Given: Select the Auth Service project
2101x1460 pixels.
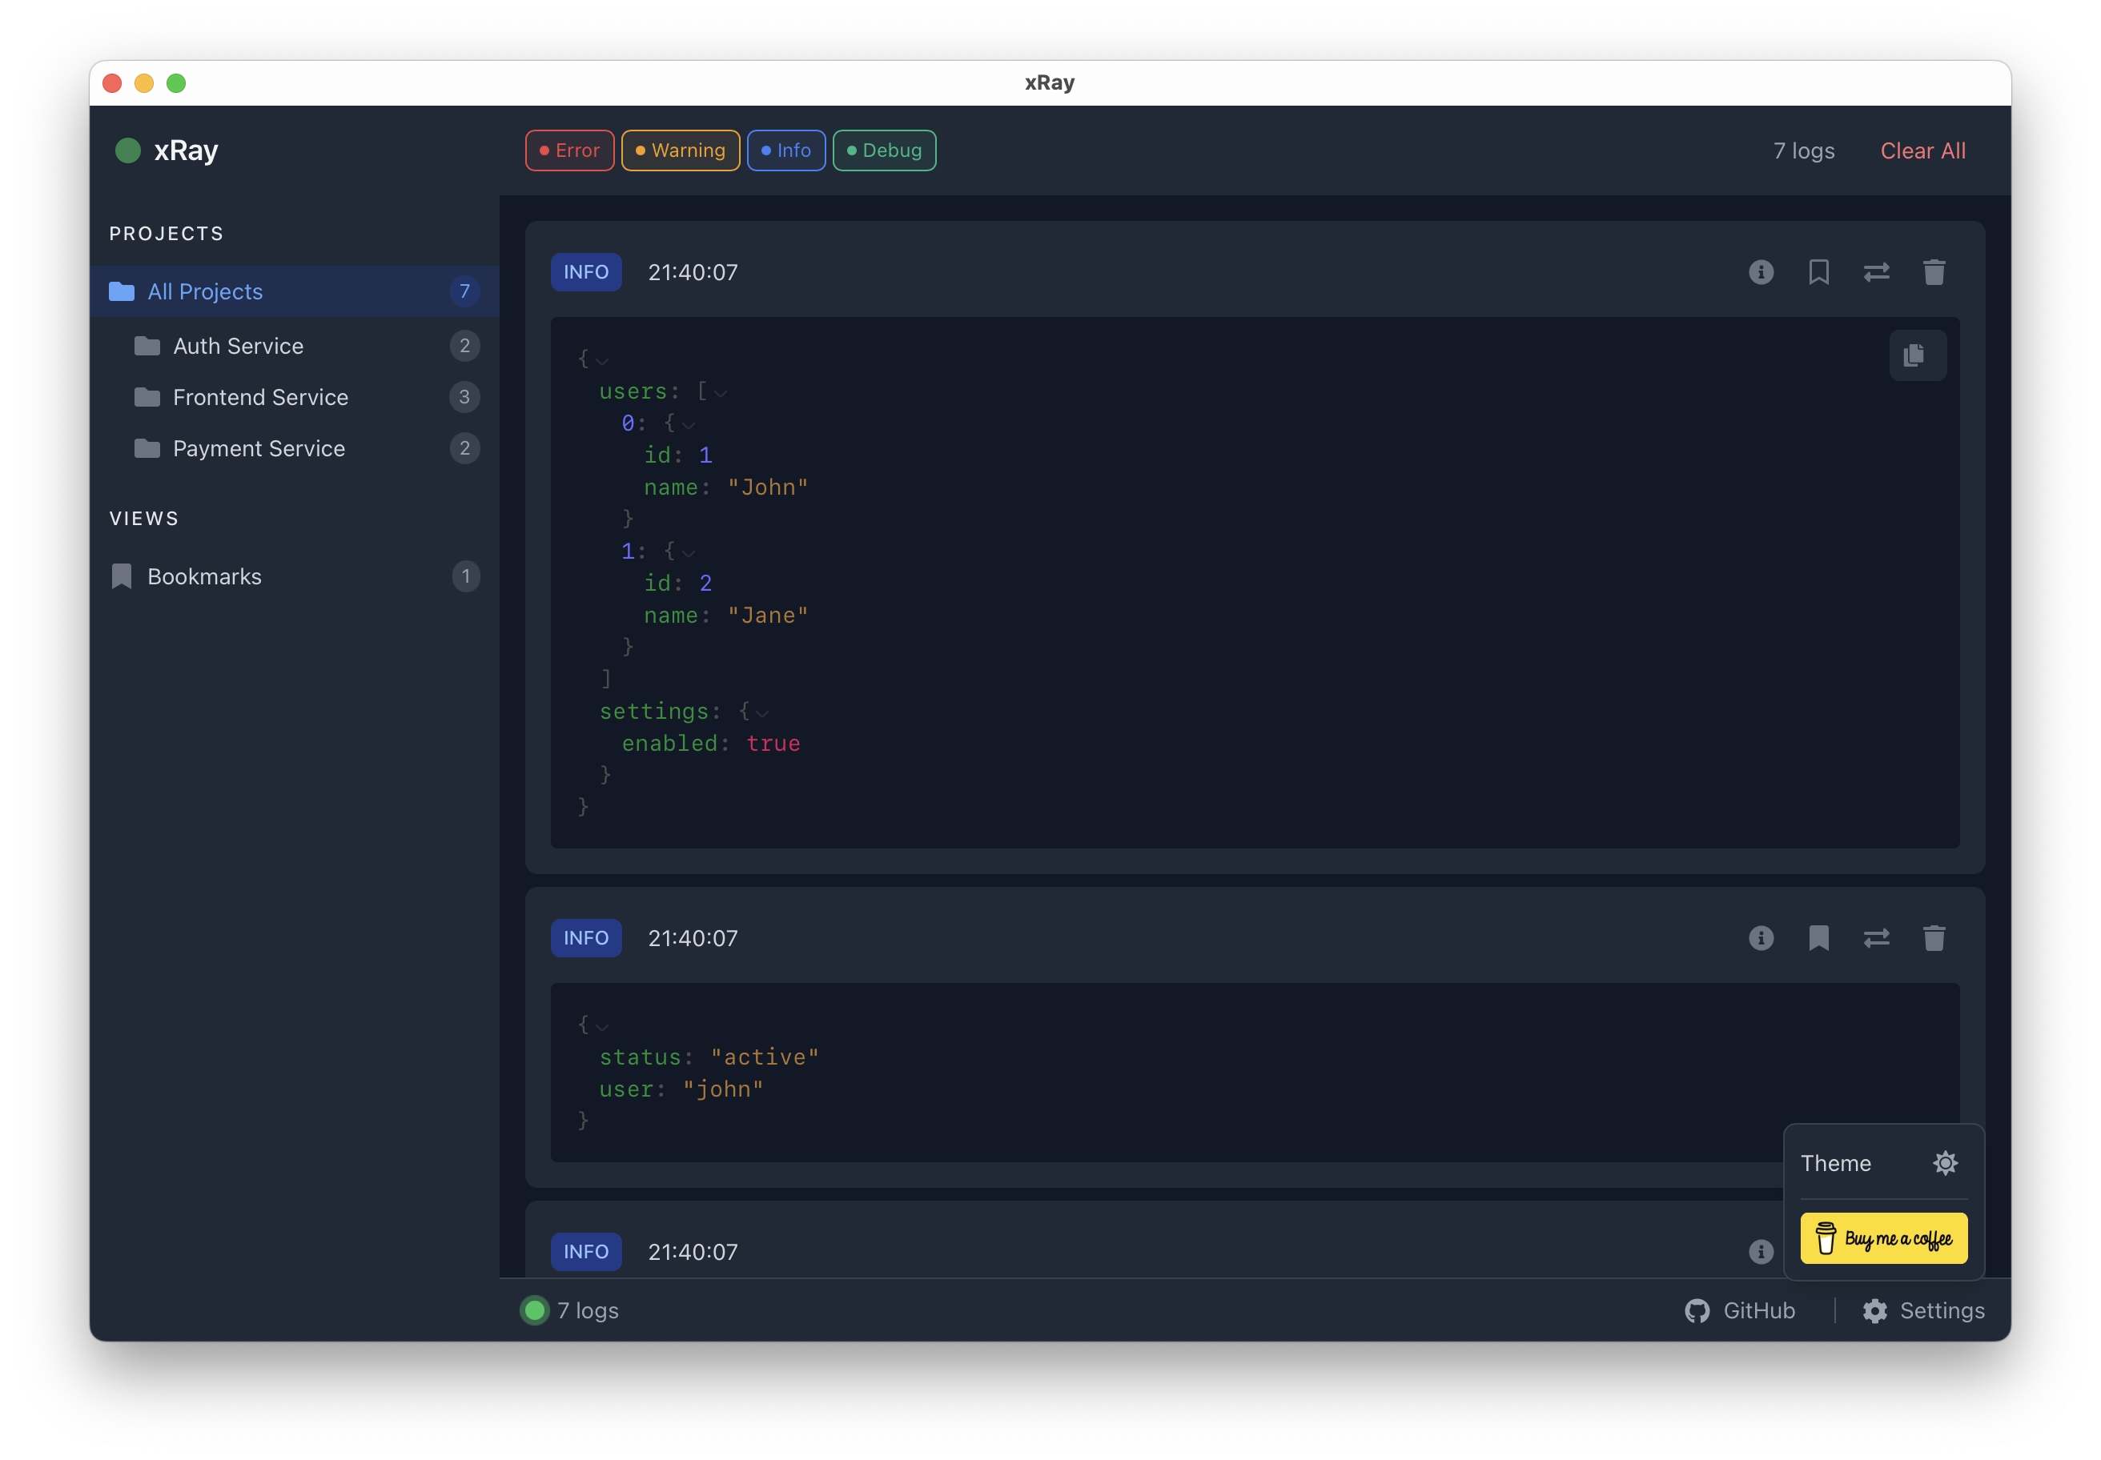Looking at the screenshot, I should tap(294, 346).
